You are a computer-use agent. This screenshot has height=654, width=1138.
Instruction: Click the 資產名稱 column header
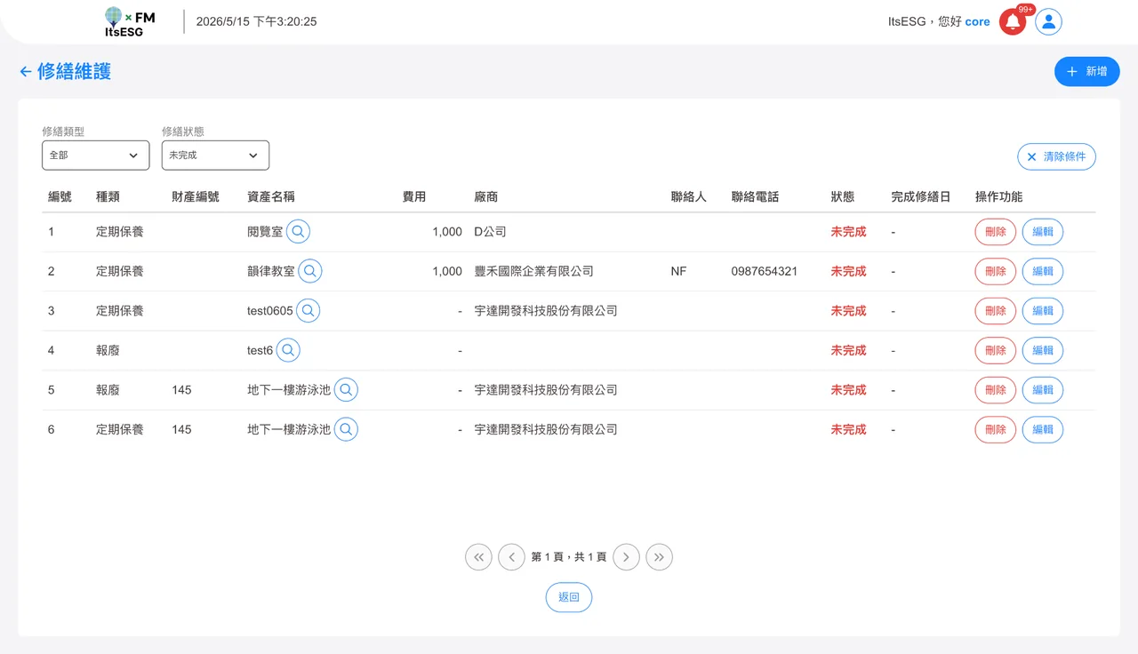271,196
